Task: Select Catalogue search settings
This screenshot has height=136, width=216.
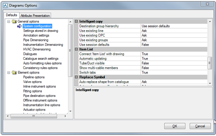Action: click(x=41, y=59)
